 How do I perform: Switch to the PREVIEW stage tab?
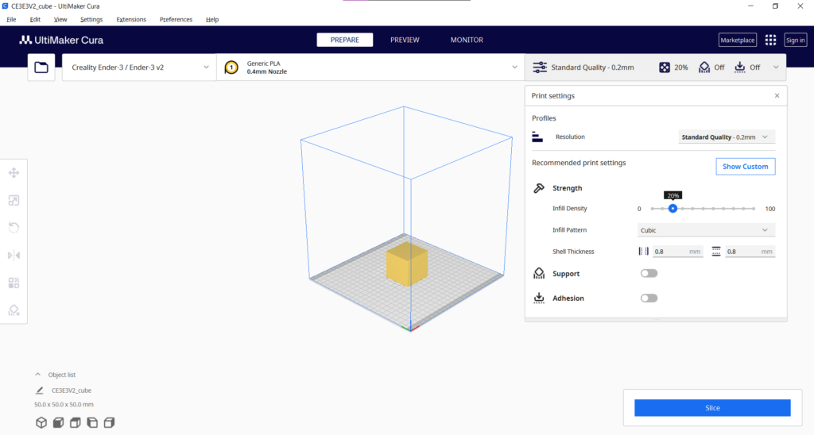[405, 40]
